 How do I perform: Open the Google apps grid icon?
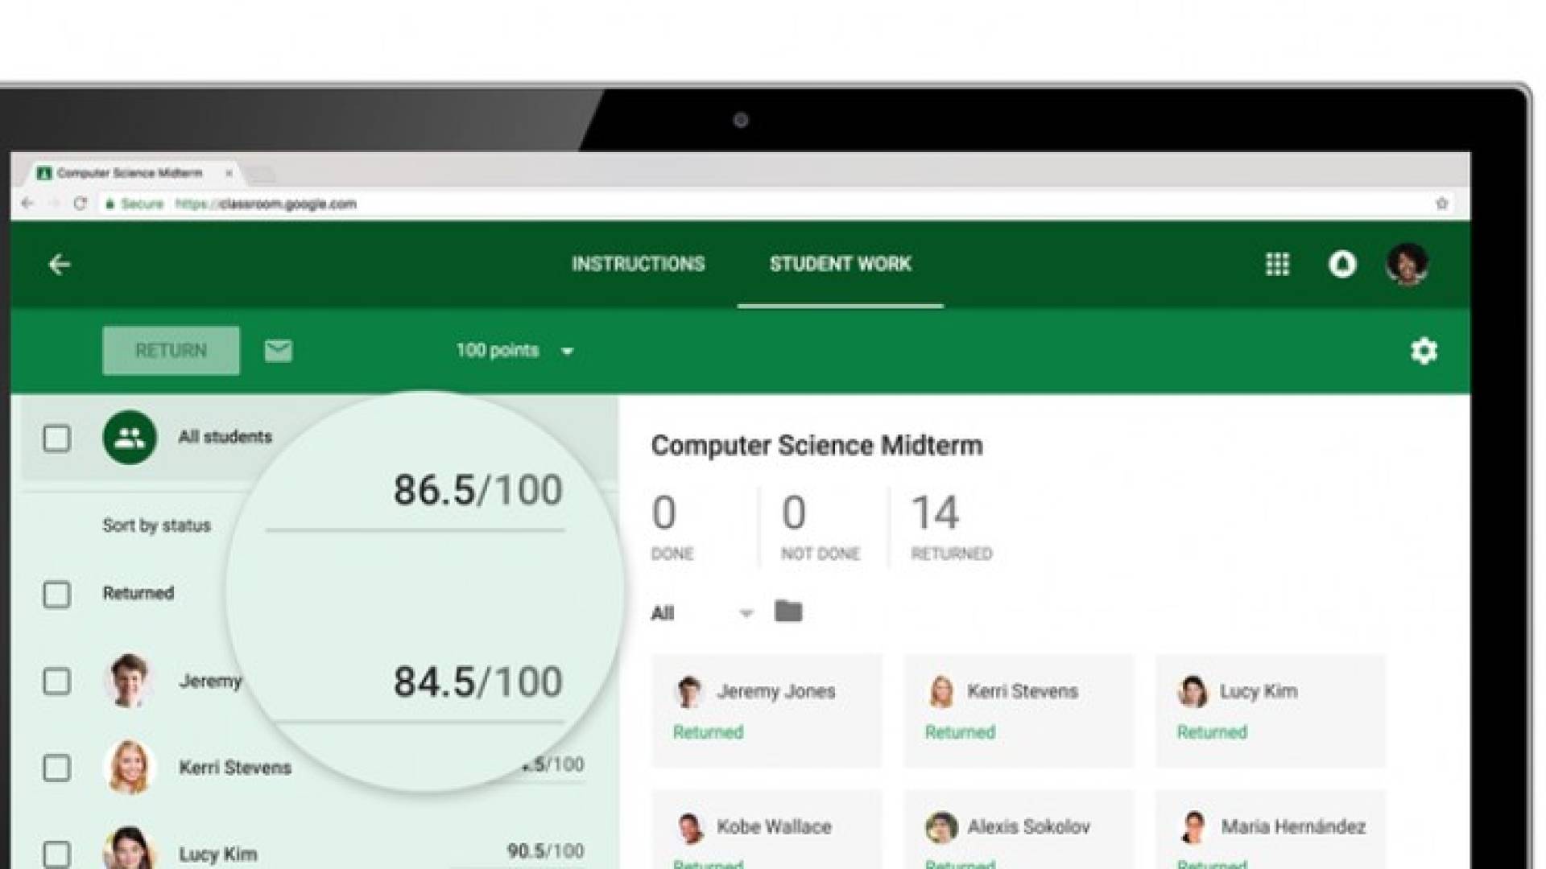[1277, 264]
